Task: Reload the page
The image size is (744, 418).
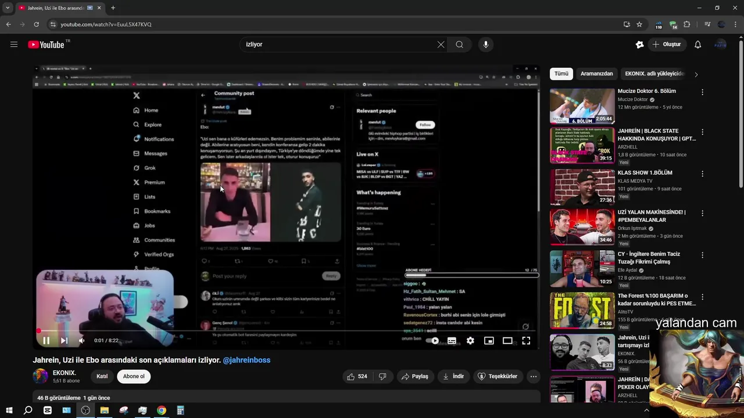Action: (x=36, y=24)
